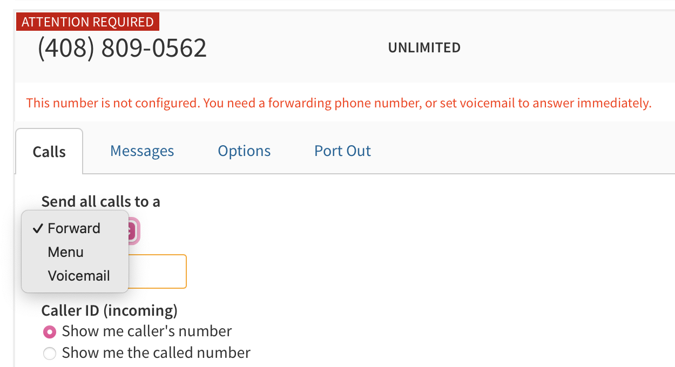Click the "Show me the called number" label text
675x367 pixels.
point(156,353)
